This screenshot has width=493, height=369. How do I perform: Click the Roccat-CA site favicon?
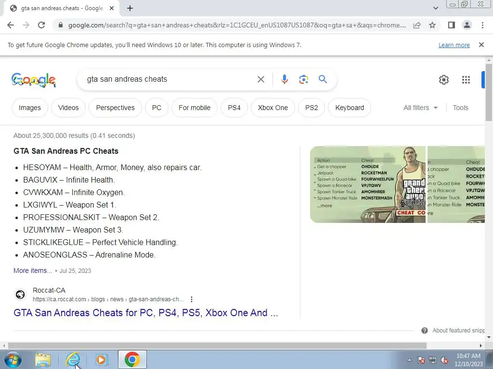point(20,295)
